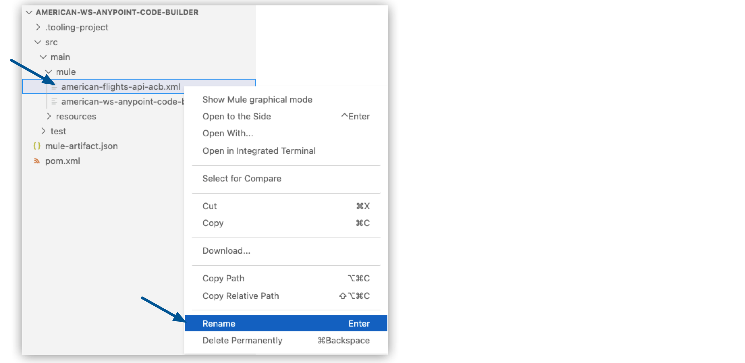Viewport: 745px width, 363px height.
Task: Collapse the mule folder
Action: pyautogui.click(x=49, y=72)
